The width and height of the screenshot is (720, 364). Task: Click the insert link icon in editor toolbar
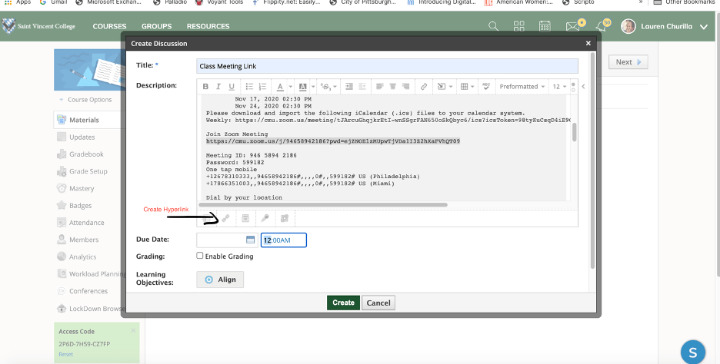(x=424, y=87)
